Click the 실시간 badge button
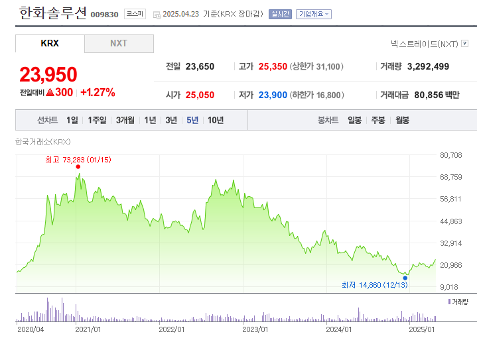The height and width of the screenshot is (342, 477). (x=280, y=15)
